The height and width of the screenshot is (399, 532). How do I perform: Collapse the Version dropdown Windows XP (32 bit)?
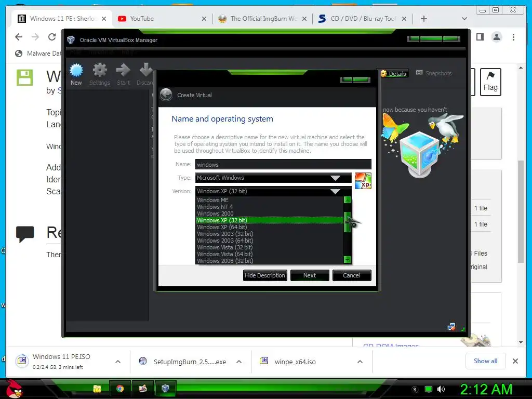(273, 191)
